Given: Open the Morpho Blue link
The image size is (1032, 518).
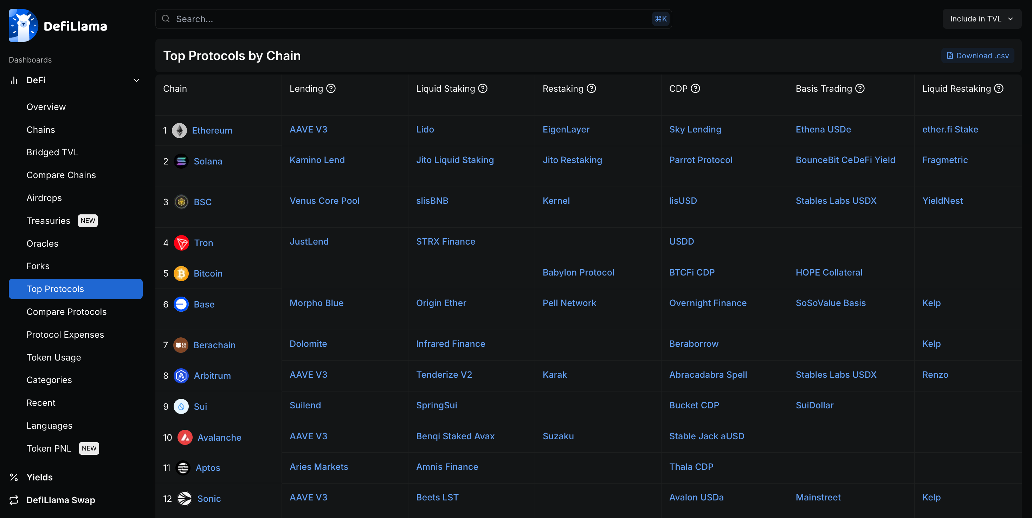Looking at the screenshot, I should (316, 303).
